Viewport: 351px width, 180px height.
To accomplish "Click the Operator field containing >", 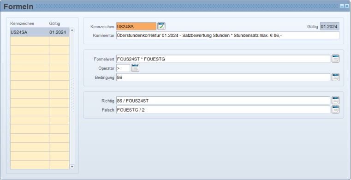I will click(123, 68).
